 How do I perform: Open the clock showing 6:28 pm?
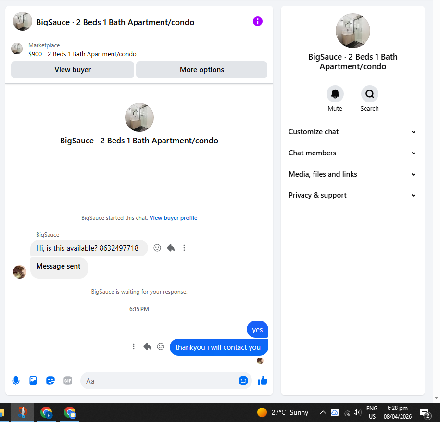397,412
